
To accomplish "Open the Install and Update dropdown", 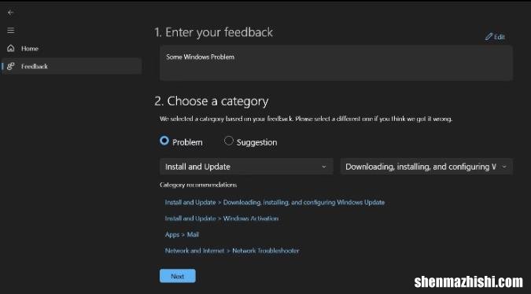I will pyautogui.click(x=246, y=167).
